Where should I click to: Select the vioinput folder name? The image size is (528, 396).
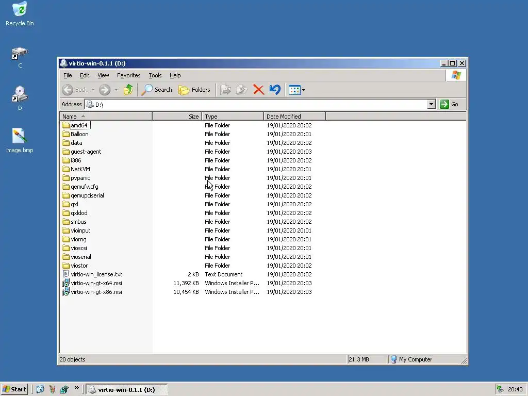tap(80, 230)
